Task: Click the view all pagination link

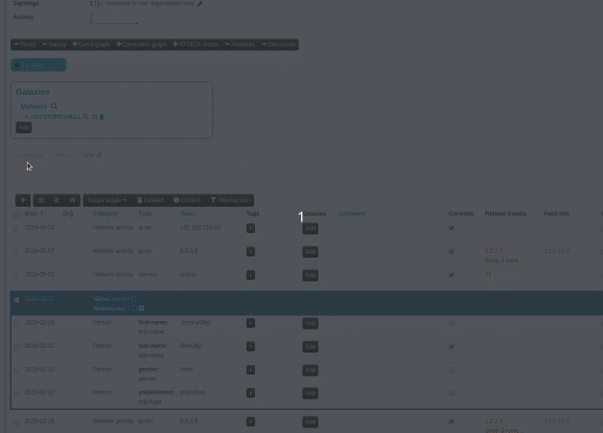Action: (x=91, y=155)
